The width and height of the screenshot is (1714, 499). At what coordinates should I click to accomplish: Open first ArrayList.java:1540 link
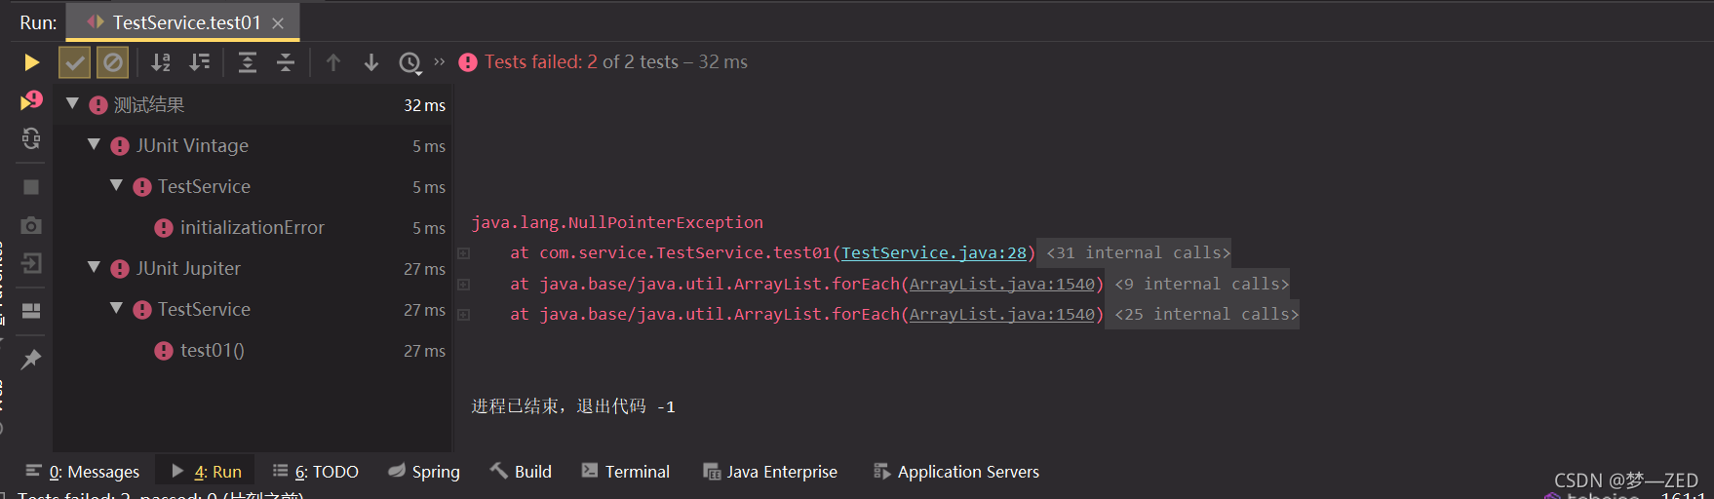click(1002, 285)
